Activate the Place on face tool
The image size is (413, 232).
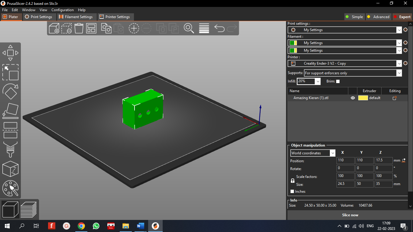[x=10, y=111]
